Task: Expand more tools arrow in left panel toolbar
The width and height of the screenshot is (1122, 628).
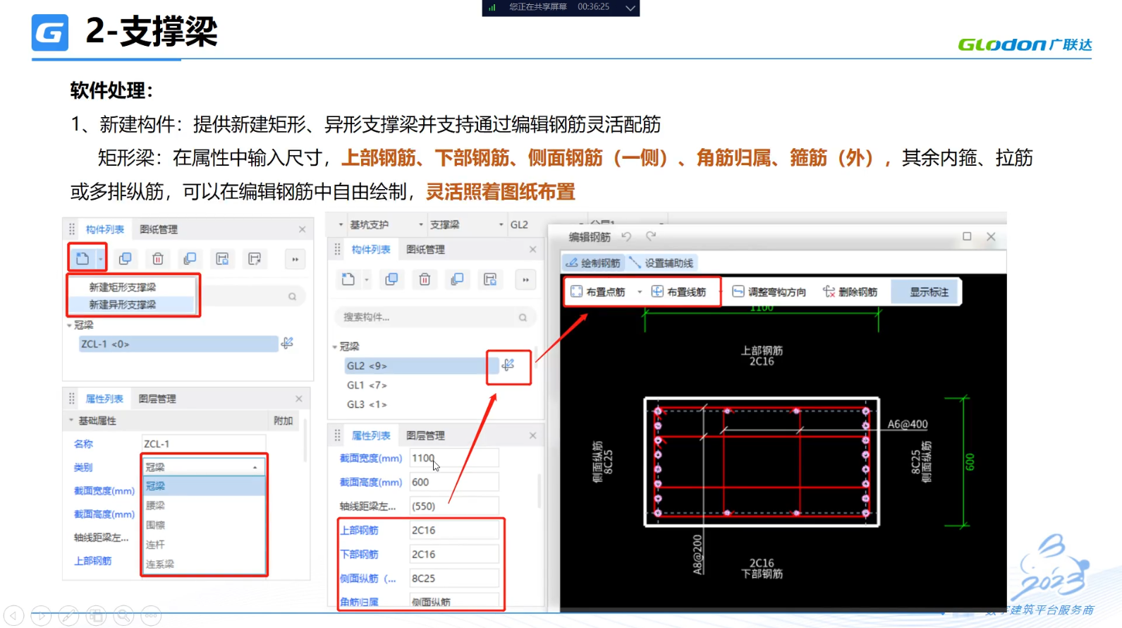Action: (295, 259)
